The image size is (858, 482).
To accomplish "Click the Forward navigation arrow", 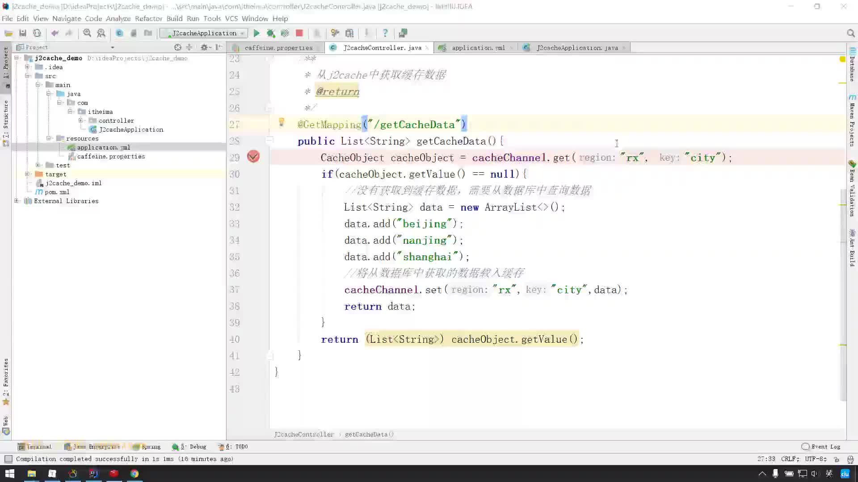I will pos(69,33).
